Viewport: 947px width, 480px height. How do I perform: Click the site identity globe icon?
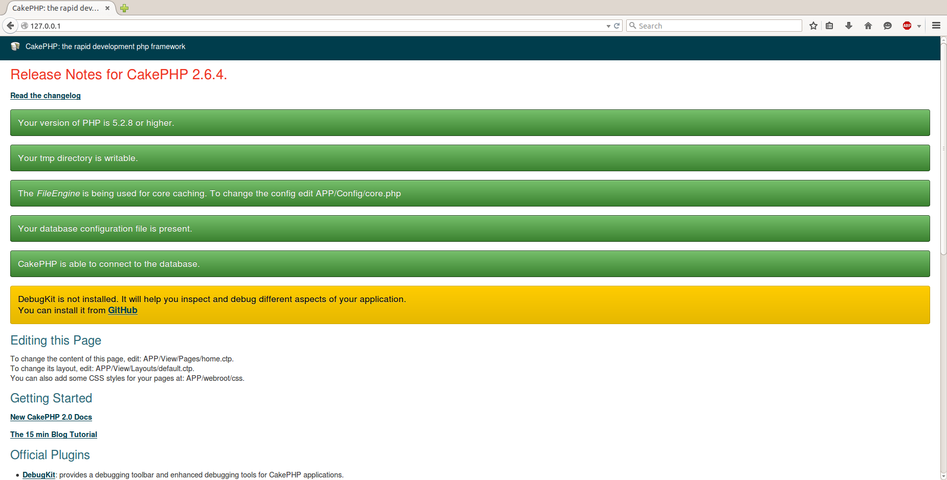click(x=25, y=26)
